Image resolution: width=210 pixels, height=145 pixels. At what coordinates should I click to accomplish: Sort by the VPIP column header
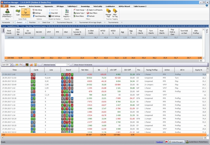49,32
